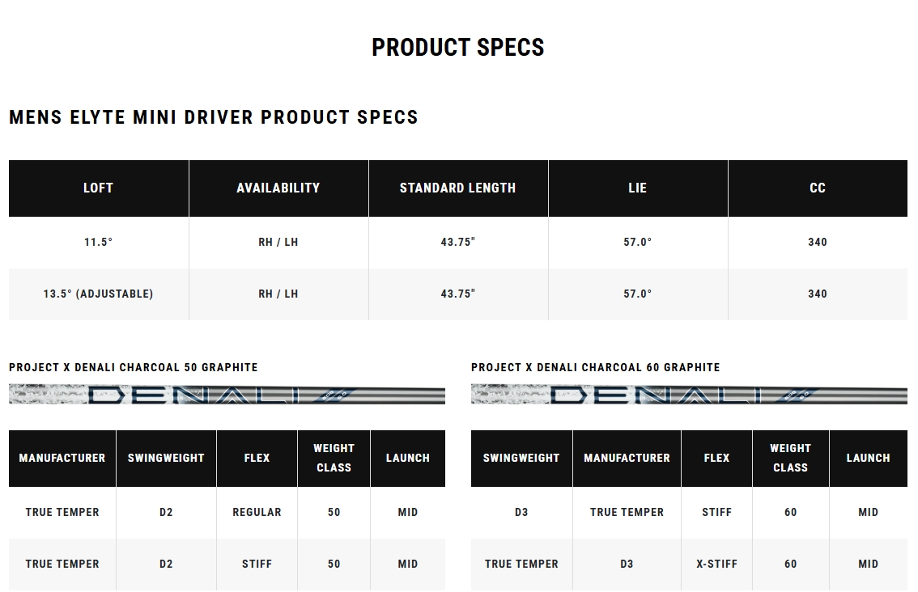The width and height of the screenshot is (918, 592).
Task: Select the 13.5° (Adjustable) loft cell
Action: (x=98, y=294)
